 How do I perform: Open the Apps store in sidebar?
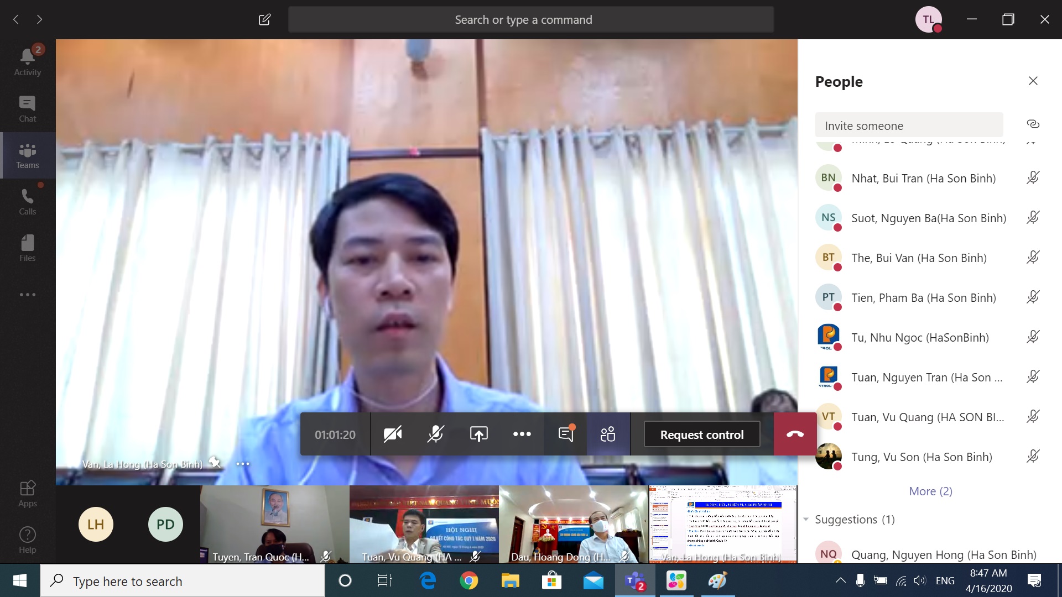(28, 494)
